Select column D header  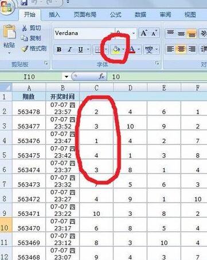coord(130,88)
